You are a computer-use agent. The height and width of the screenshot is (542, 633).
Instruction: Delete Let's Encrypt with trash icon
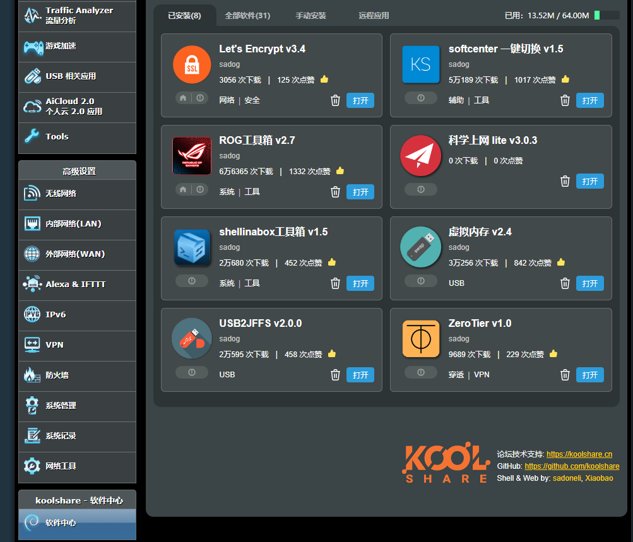[335, 100]
